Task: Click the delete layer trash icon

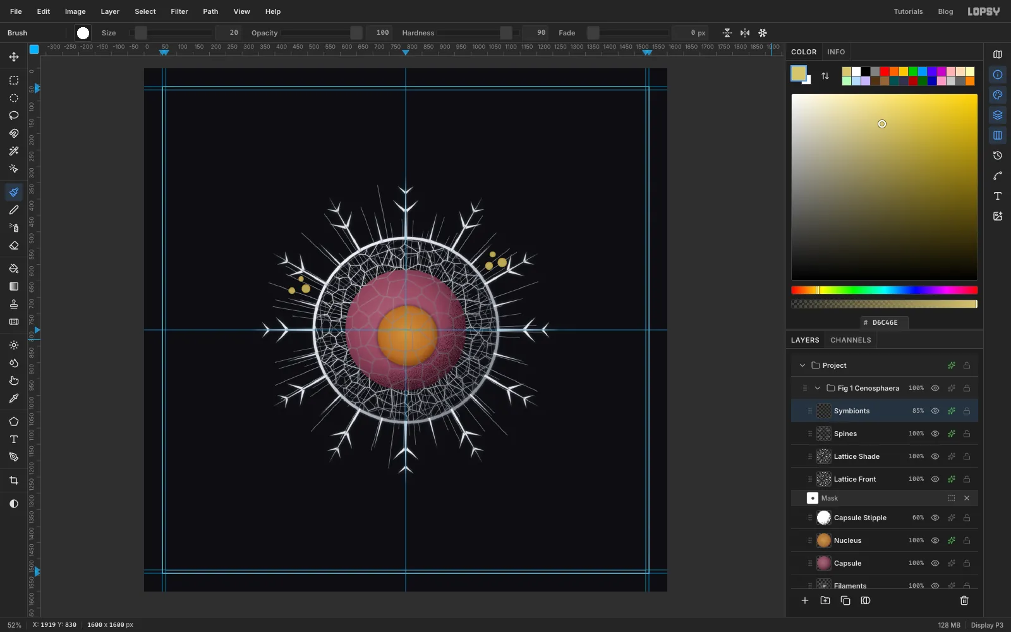Action: 964,600
